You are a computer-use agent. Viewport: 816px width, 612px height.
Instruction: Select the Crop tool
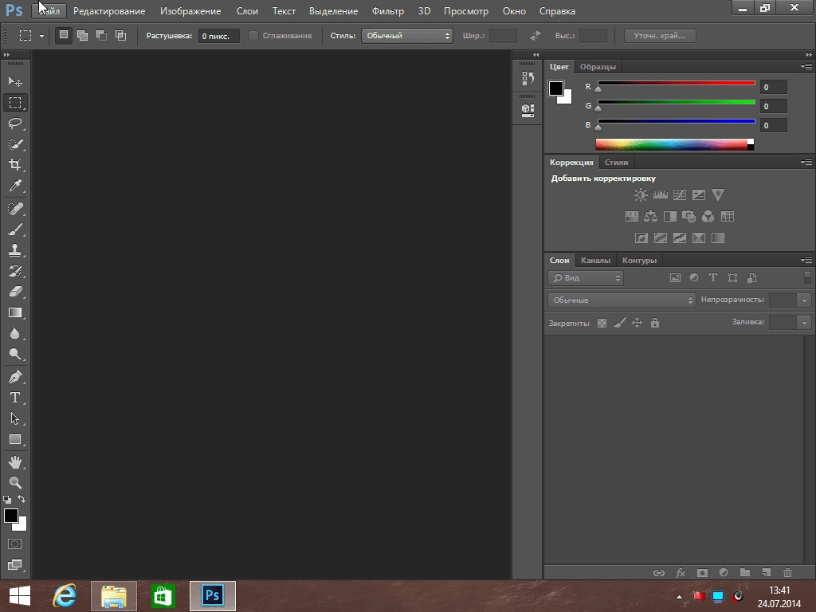15,165
